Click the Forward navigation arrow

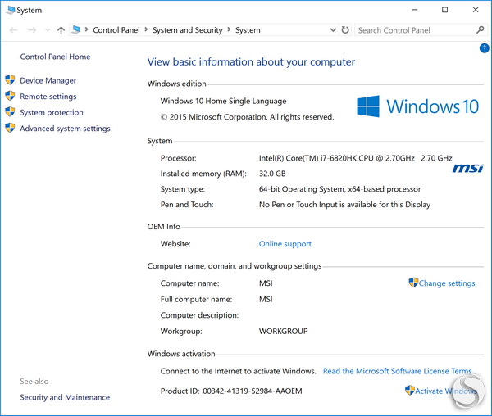pyautogui.click(x=32, y=30)
